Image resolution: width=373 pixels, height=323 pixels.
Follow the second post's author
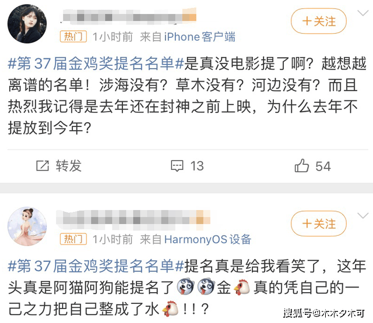tap(319, 223)
